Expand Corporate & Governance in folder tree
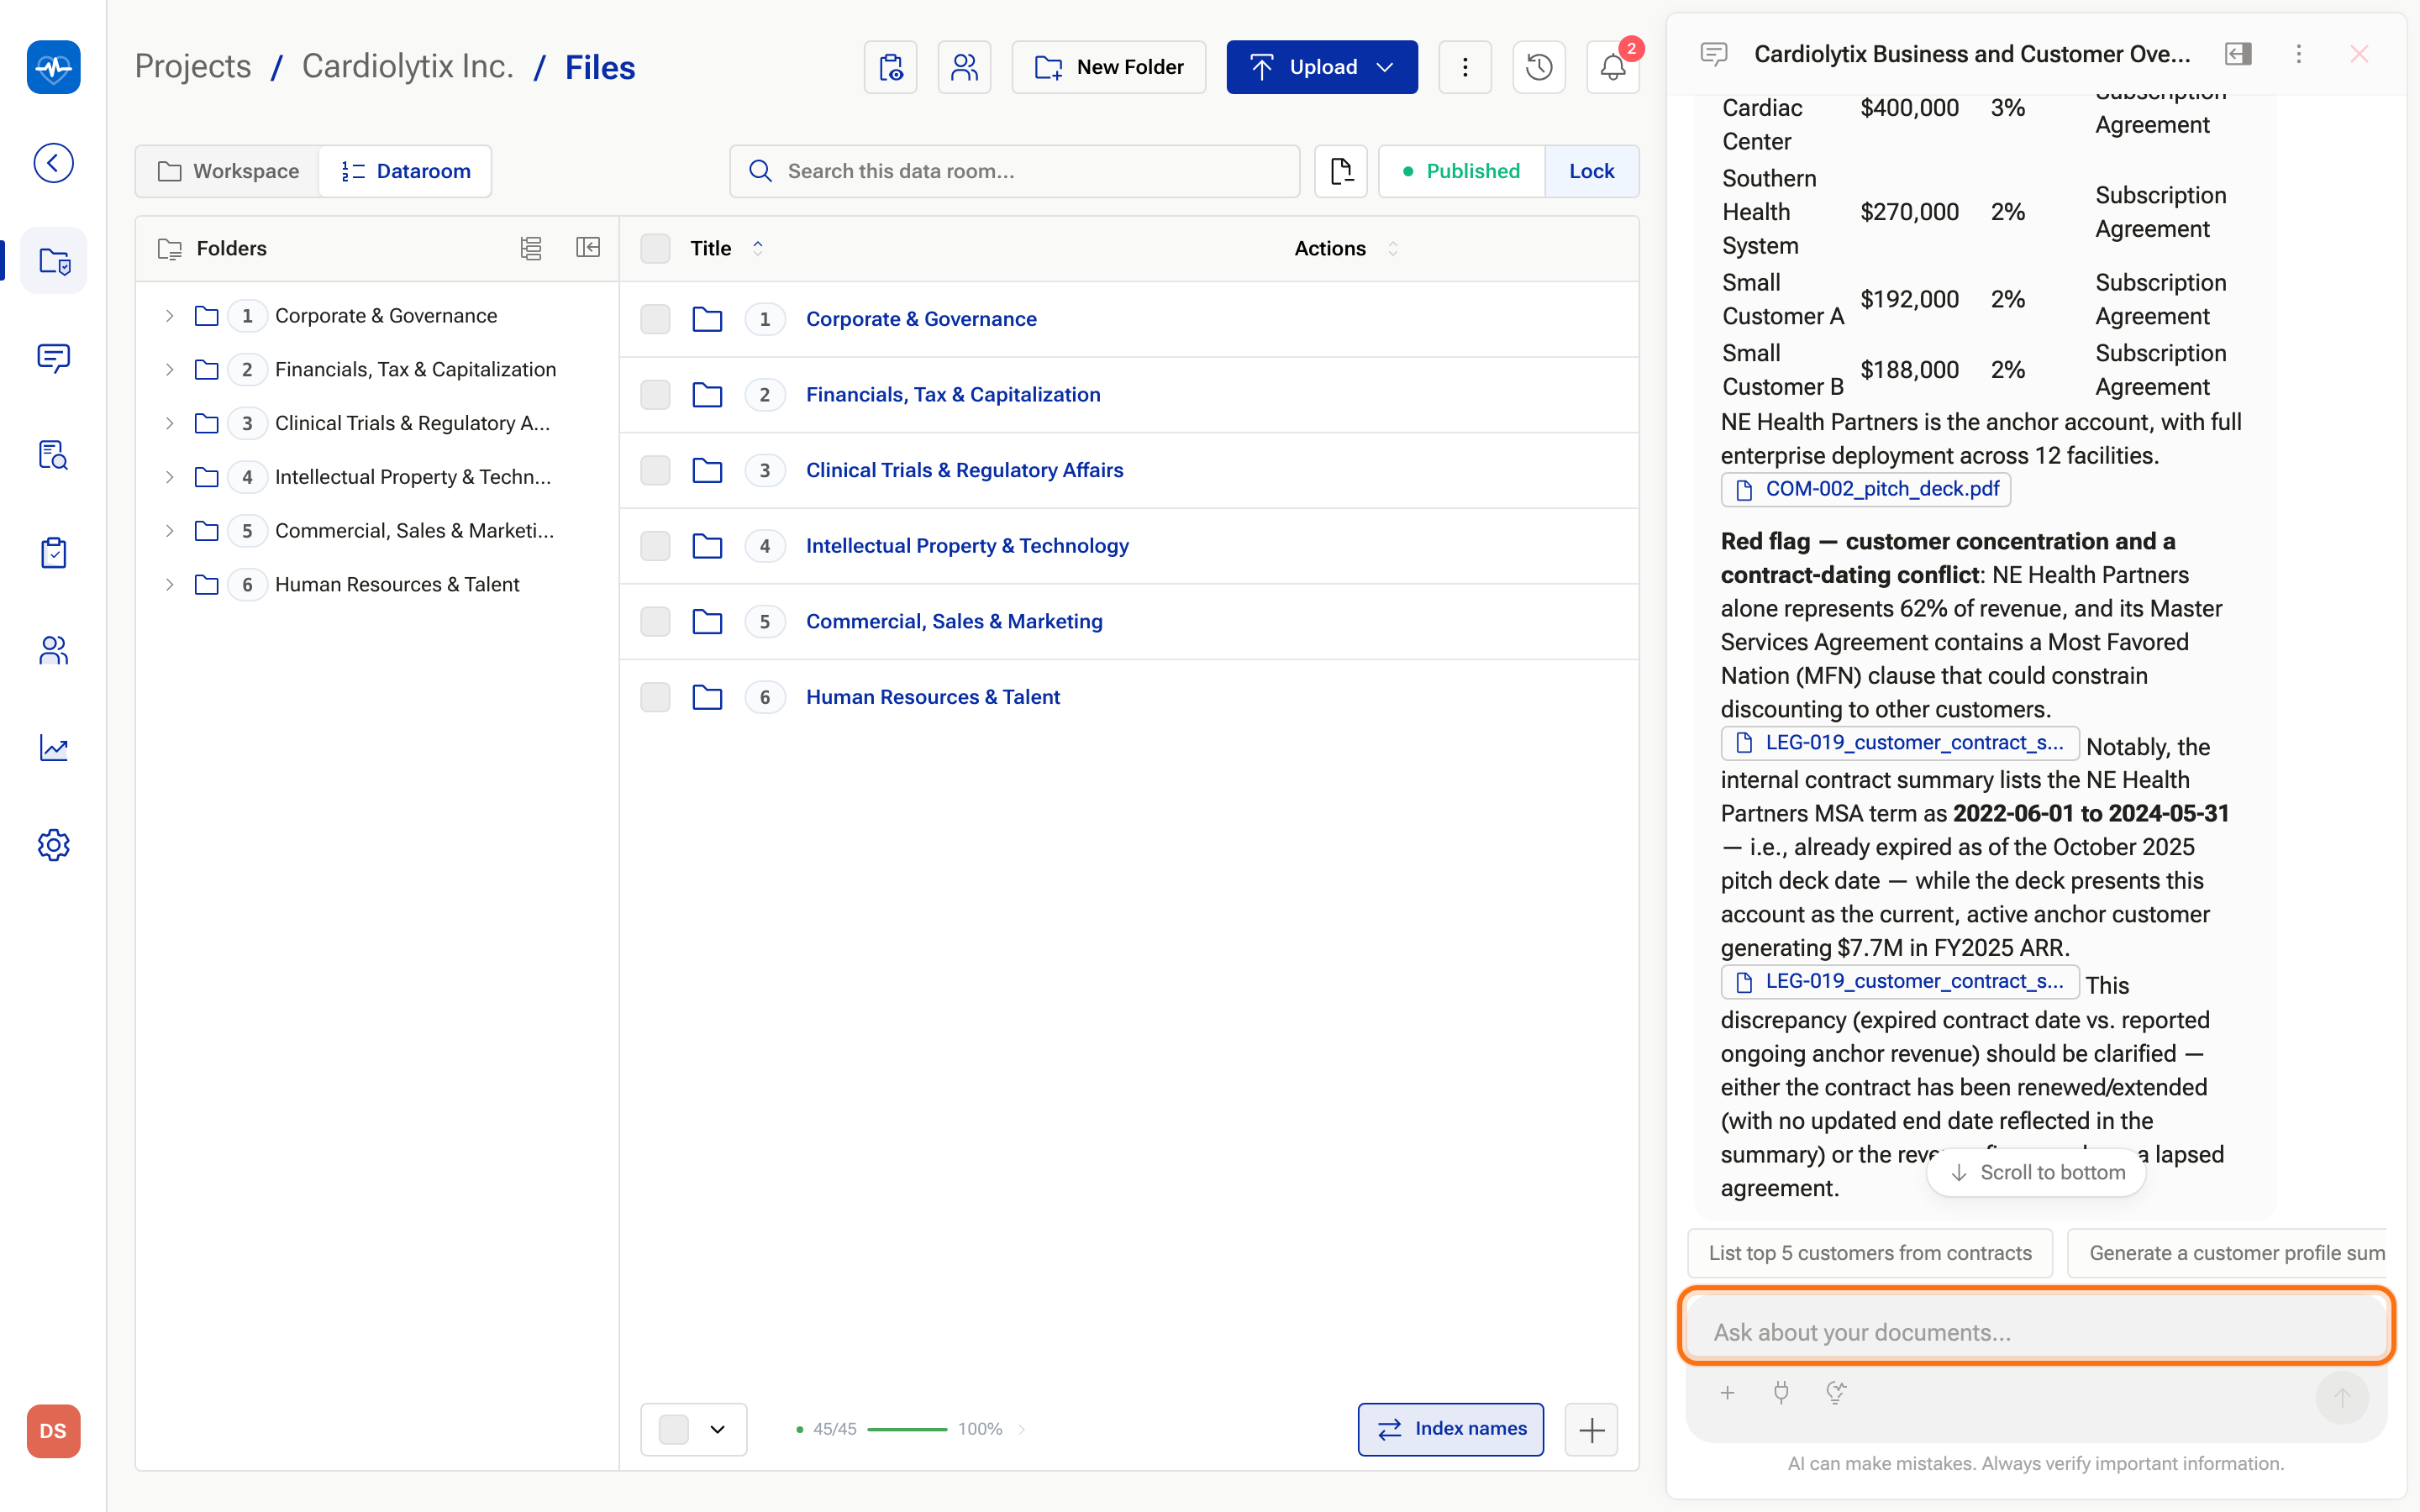Screen dimensions: 2420x1512 pos(169,316)
